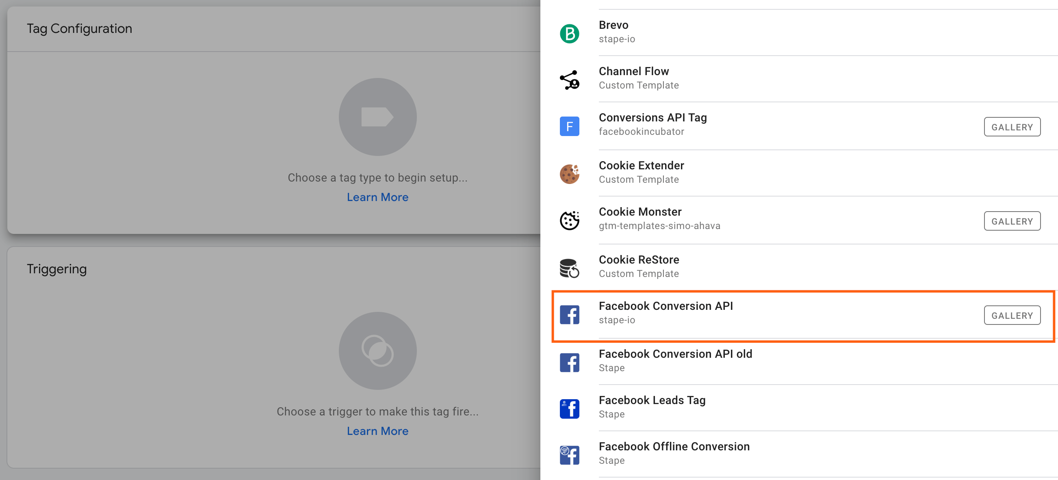This screenshot has width=1058, height=480.
Task: Click the Facebook Leads Tag icon
Action: [569, 409]
